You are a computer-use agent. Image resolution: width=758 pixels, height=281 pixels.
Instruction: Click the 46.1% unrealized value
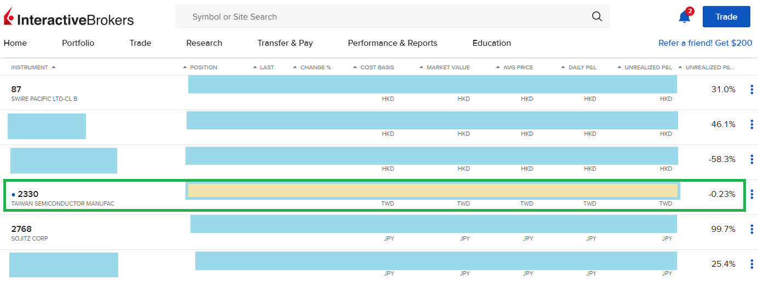coord(723,124)
